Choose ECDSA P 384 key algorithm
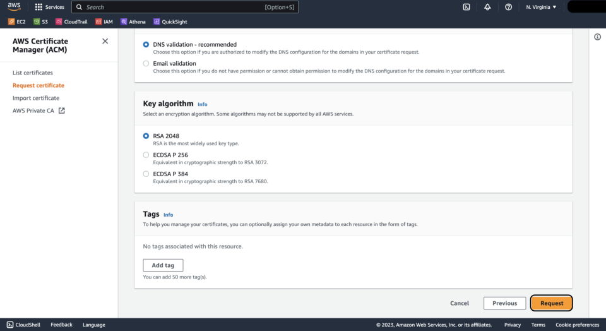 click(146, 174)
